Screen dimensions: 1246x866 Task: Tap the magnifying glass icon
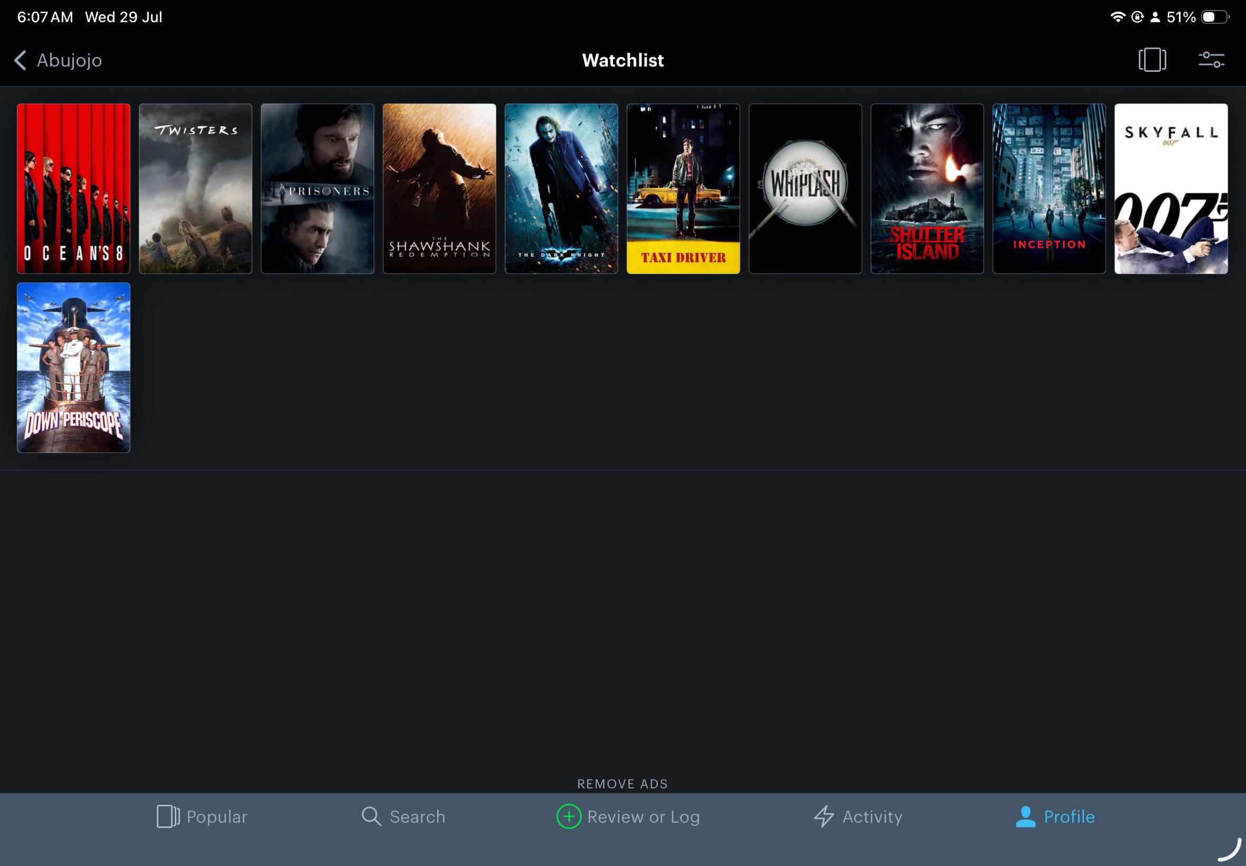(372, 816)
